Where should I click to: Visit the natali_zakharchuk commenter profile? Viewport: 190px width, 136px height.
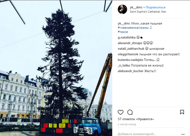pyautogui.click(x=131, y=49)
